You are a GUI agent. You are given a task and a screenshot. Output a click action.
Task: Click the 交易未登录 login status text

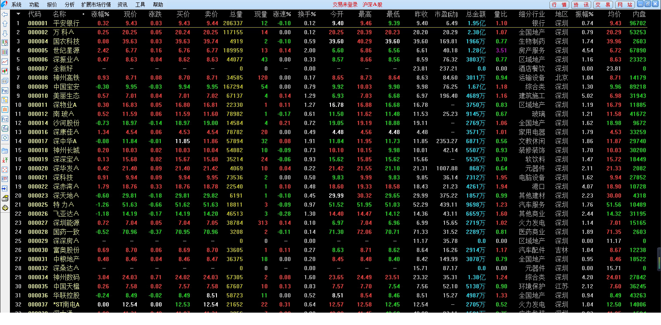tap(345, 5)
